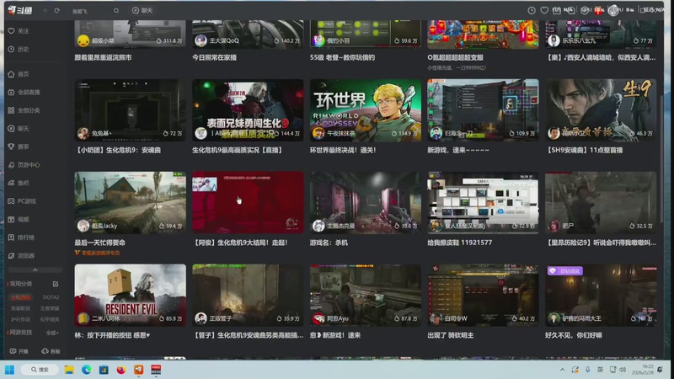Click the 英 input method indicator
This screenshot has width=674, height=379.
[600, 370]
